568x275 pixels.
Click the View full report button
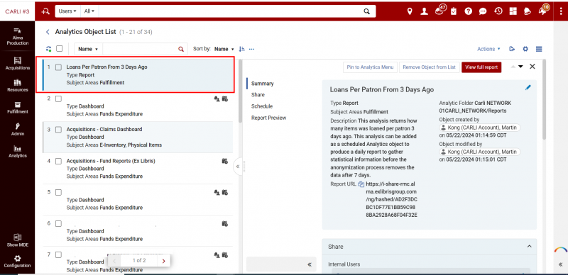coord(481,67)
